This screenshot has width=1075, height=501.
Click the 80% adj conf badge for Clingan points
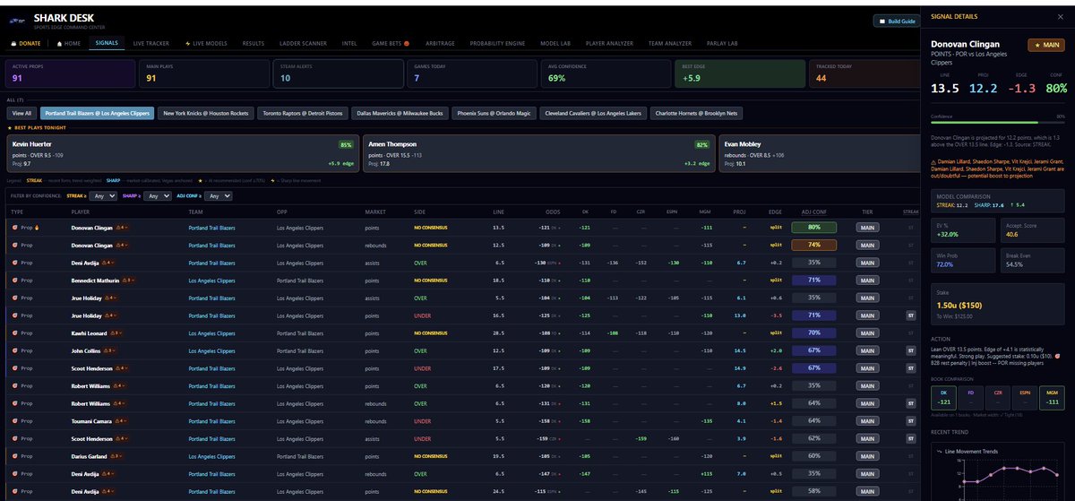813,228
